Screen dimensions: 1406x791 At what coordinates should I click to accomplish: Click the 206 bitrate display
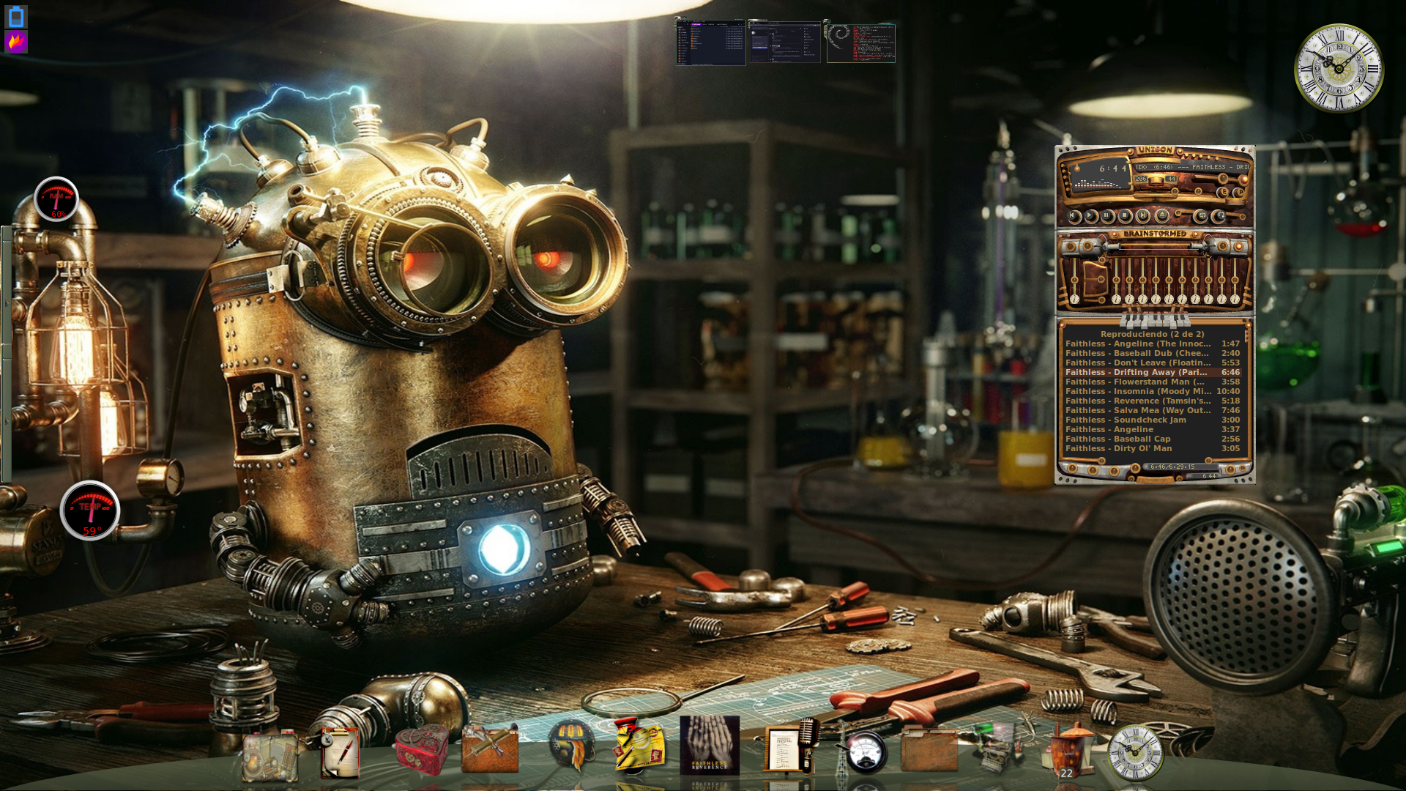1141,179
